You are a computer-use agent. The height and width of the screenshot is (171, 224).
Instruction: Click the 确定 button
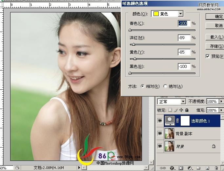click(215, 16)
